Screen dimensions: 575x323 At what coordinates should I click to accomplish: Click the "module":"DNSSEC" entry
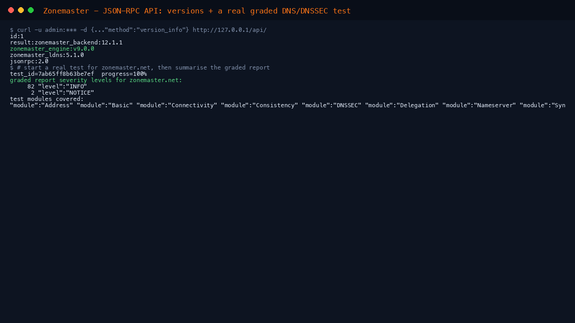[332, 105]
